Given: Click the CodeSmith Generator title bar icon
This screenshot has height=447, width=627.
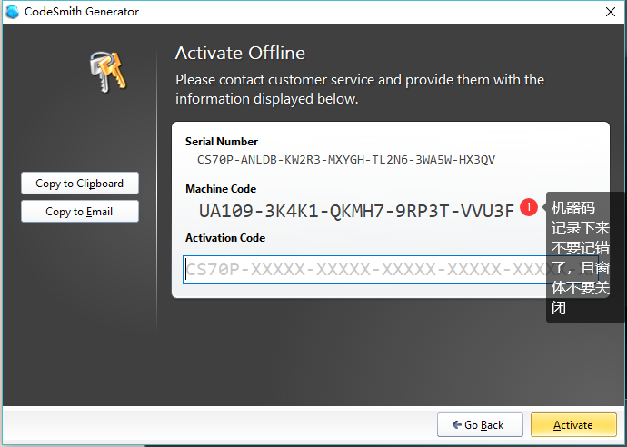Looking at the screenshot, I should coord(13,12).
